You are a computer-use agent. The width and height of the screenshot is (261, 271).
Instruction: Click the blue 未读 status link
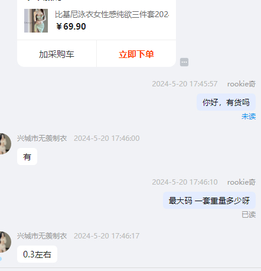(249, 116)
